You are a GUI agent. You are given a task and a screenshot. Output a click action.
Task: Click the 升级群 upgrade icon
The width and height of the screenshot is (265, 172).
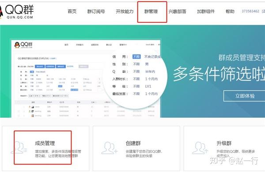point(200,148)
